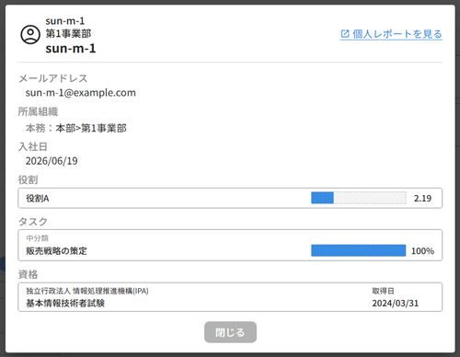Select the sun-m-1@example.com email address
Viewport: 460px width, 357px height.
click(81, 93)
